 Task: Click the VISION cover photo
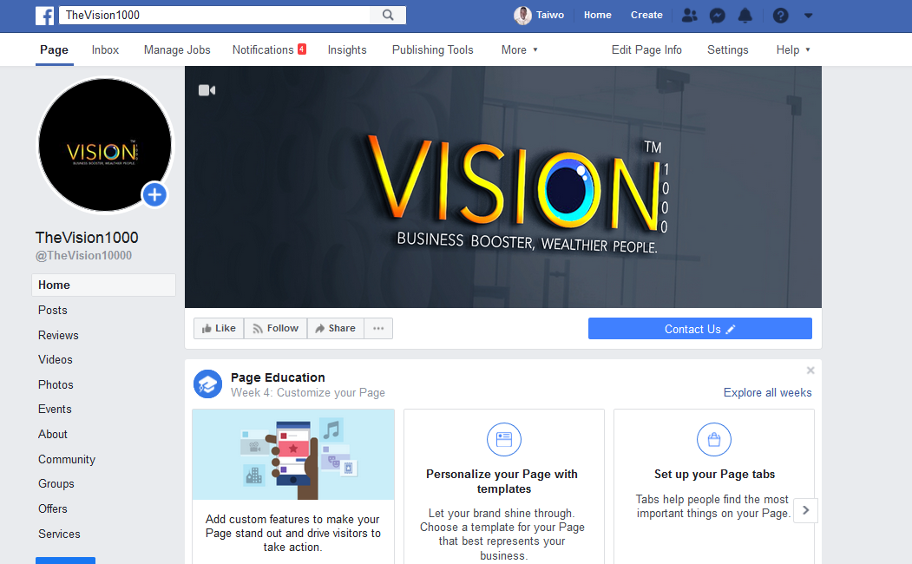[x=503, y=187]
